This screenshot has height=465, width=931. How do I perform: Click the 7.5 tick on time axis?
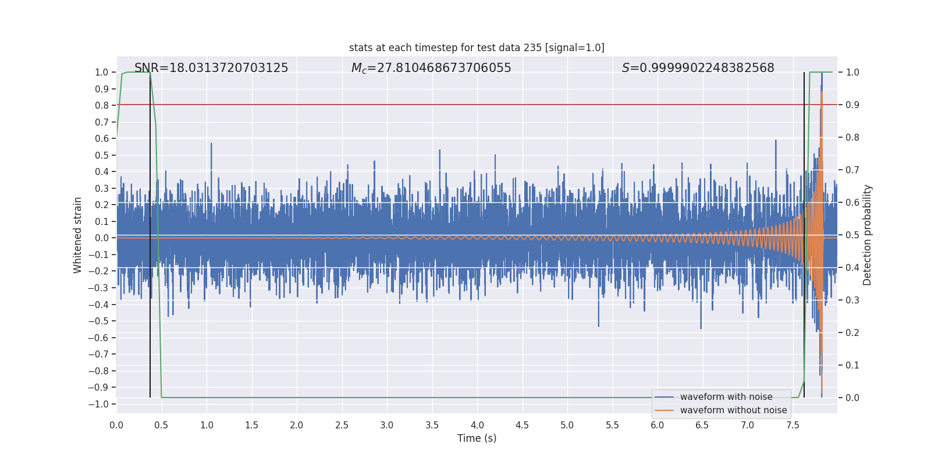tap(793, 425)
